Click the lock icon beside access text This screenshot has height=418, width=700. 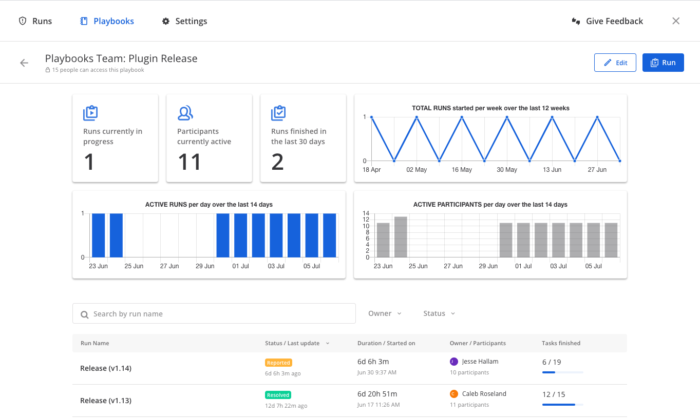48,70
